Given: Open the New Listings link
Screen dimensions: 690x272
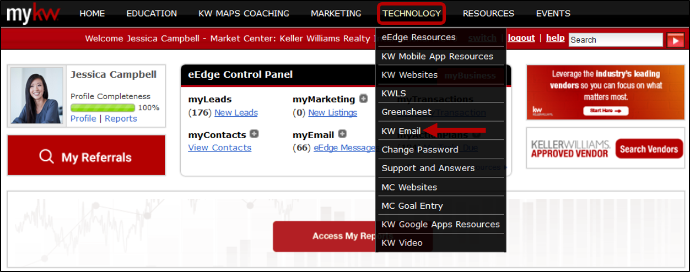Looking at the screenshot, I should [332, 112].
